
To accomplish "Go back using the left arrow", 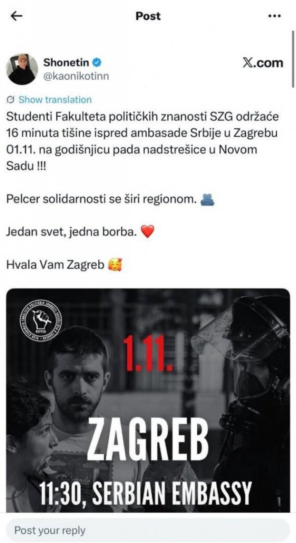I will coord(16,16).
